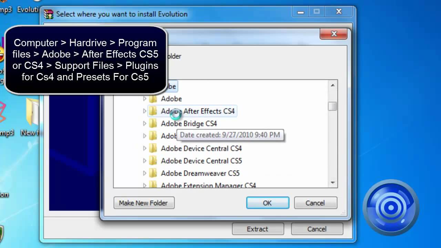
Task: Maximize the Evolution installer window
Action: [x=317, y=12]
